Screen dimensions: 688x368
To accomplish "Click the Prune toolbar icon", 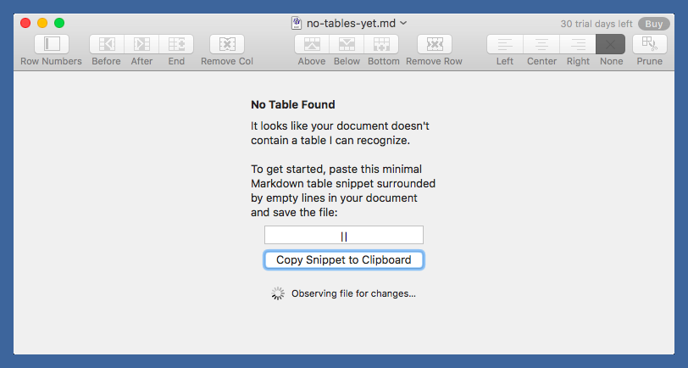I will pos(649,44).
